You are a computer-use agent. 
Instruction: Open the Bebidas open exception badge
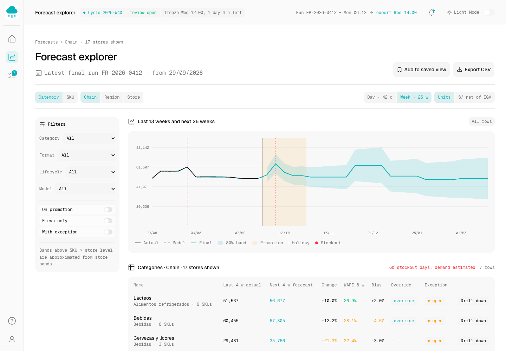point(435,321)
